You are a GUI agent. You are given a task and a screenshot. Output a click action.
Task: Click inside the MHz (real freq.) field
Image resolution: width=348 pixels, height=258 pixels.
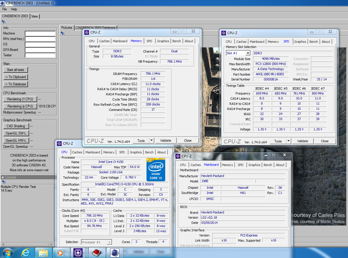(x=40, y=39)
